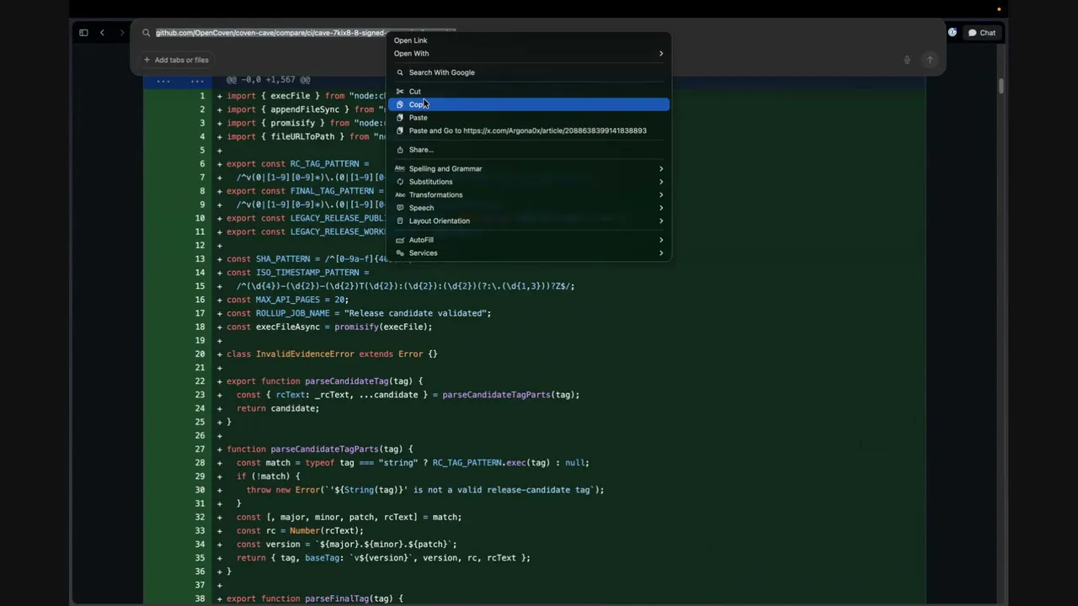Choose Cut with the scissors icon
The height and width of the screenshot is (606, 1078).
[x=529, y=91]
